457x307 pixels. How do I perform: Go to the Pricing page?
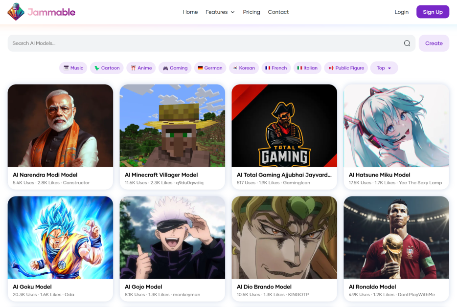click(251, 12)
